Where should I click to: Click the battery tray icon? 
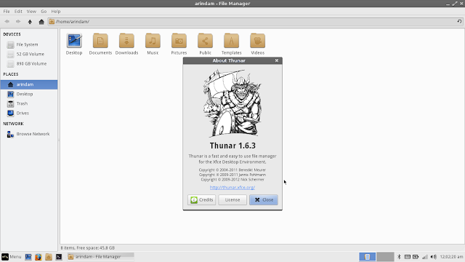click(416, 257)
